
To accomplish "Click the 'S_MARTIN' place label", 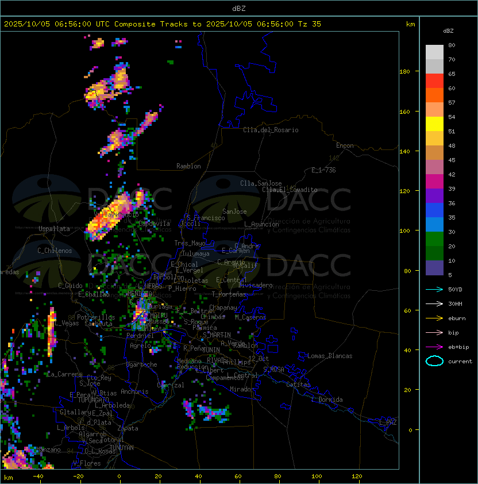I will pos(217,335).
